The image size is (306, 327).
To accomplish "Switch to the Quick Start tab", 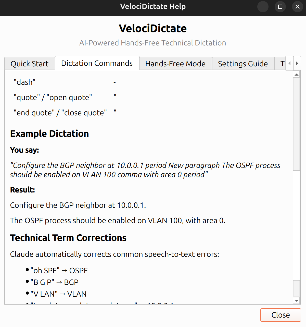I will tap(29, 64).
